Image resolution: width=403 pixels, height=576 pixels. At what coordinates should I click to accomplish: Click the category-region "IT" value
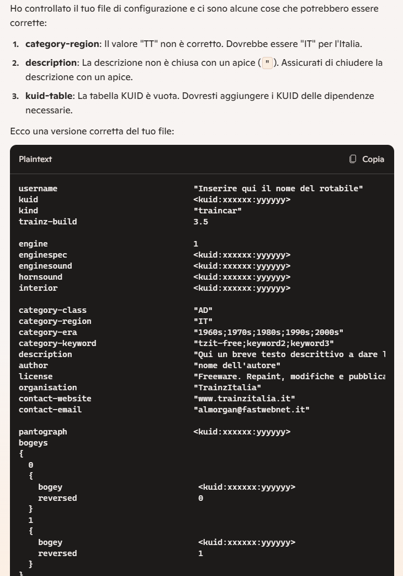203,321
